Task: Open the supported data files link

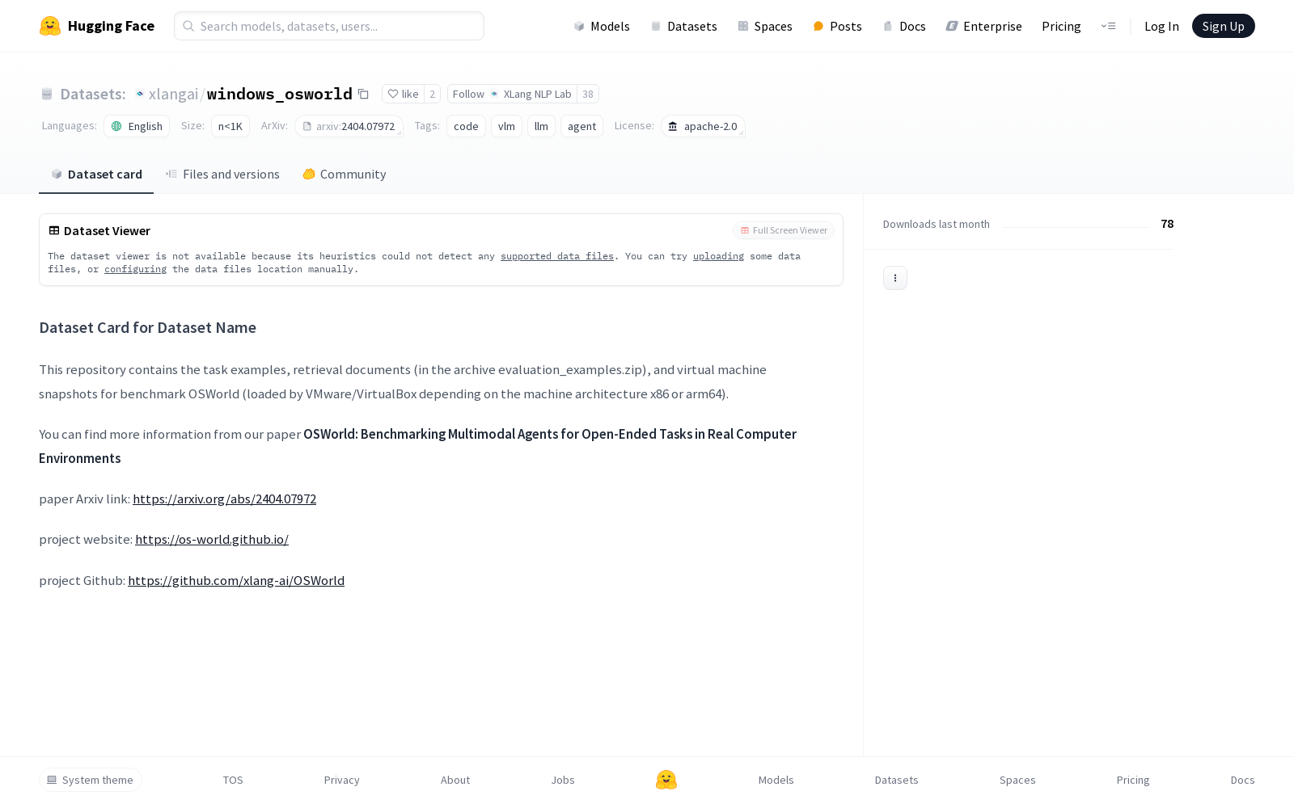Action: [557, 256]
